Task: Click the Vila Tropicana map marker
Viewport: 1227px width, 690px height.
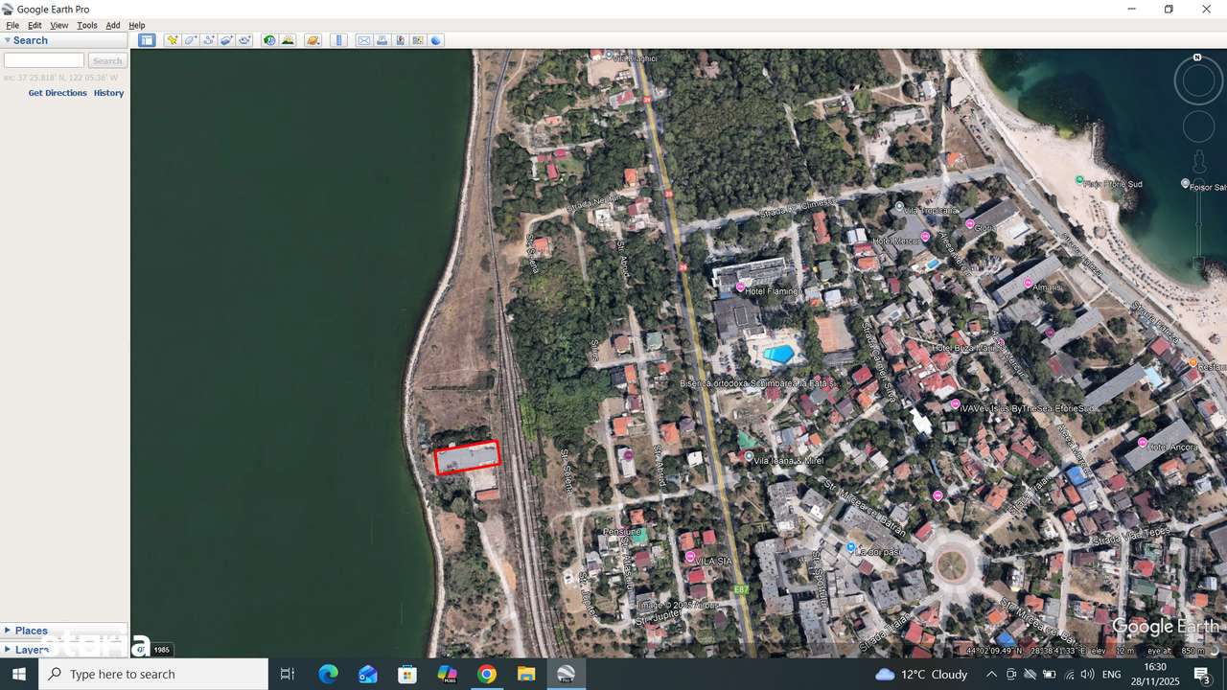Action: pos(899,206)
